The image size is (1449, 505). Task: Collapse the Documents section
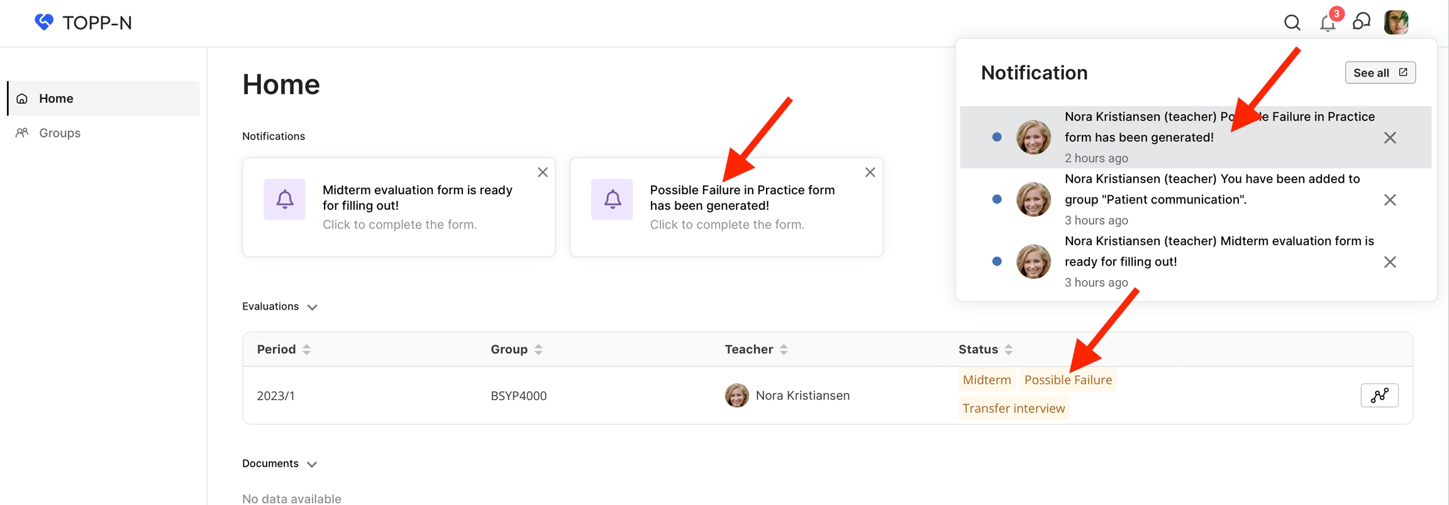point(312,464)
